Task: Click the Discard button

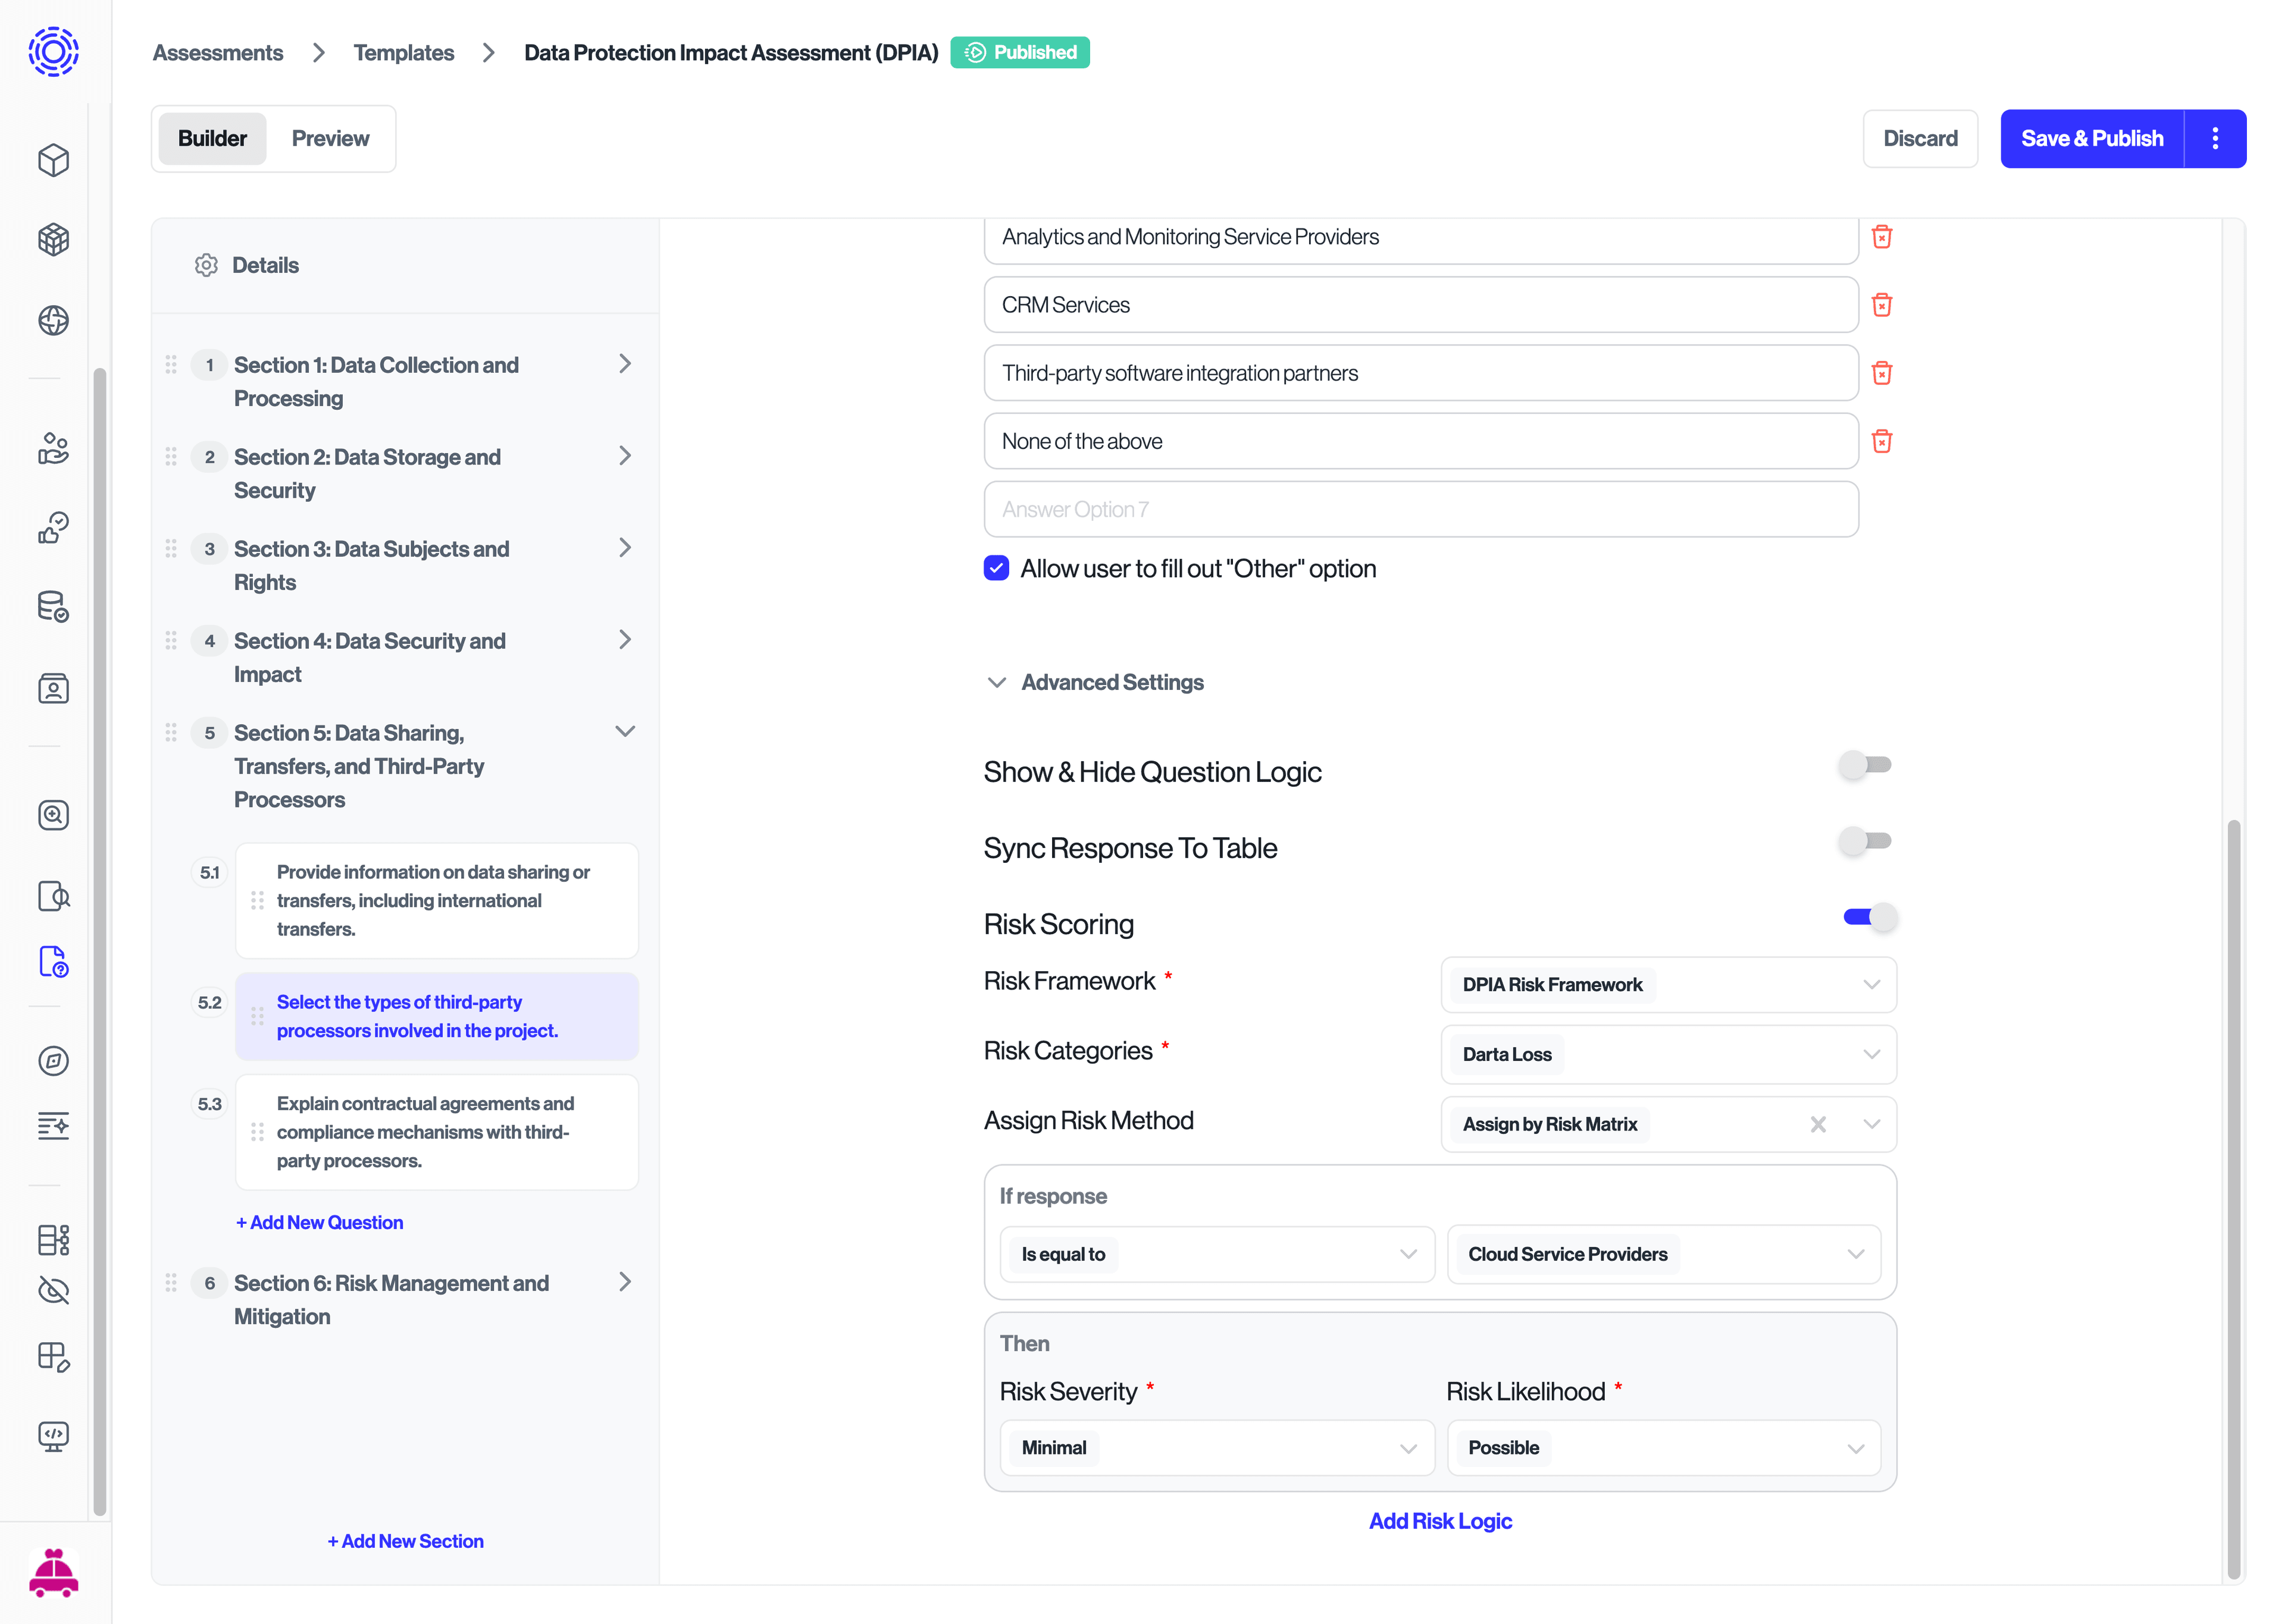Action: [x=1919, y=139]
